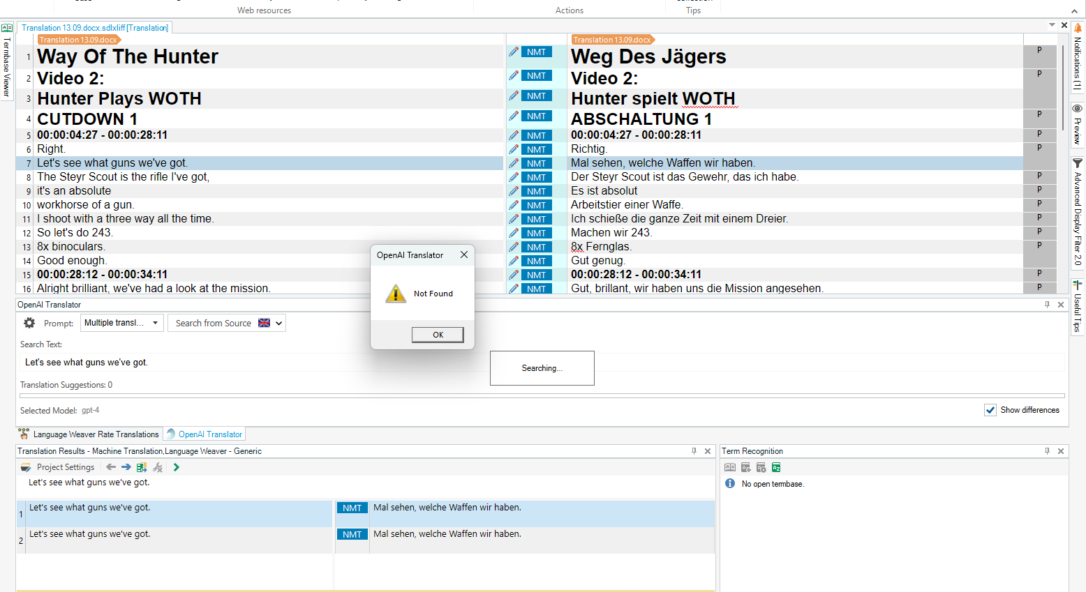The width and height of the screenshot is (1086, 592).
Task: Open Project Settings in Translation Results
Action: click(x=59, y=467)
